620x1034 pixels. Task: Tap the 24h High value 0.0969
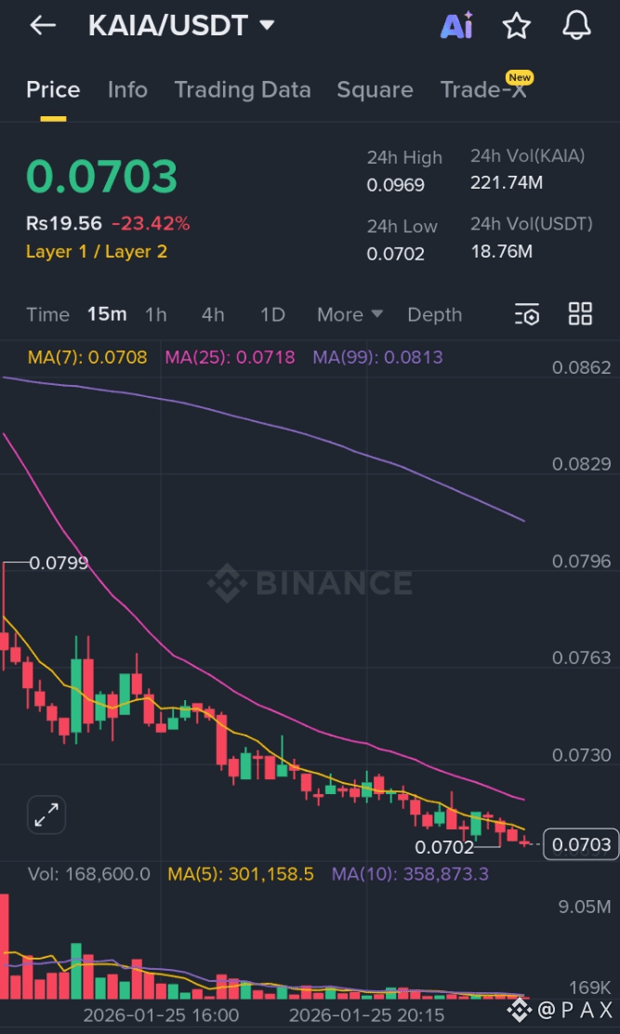point(395,185)
